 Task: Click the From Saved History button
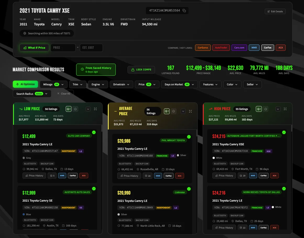point(96,70)
